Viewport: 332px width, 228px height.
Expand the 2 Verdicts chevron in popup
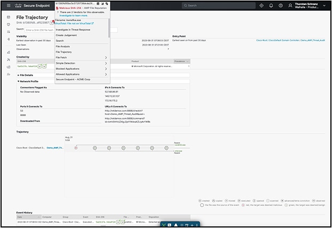58,12
